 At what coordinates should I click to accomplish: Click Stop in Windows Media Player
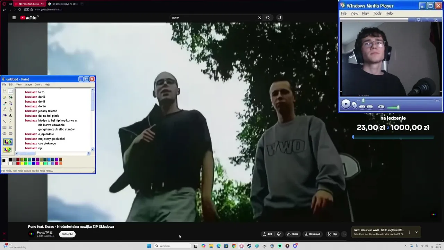click(x=355, y=105)
